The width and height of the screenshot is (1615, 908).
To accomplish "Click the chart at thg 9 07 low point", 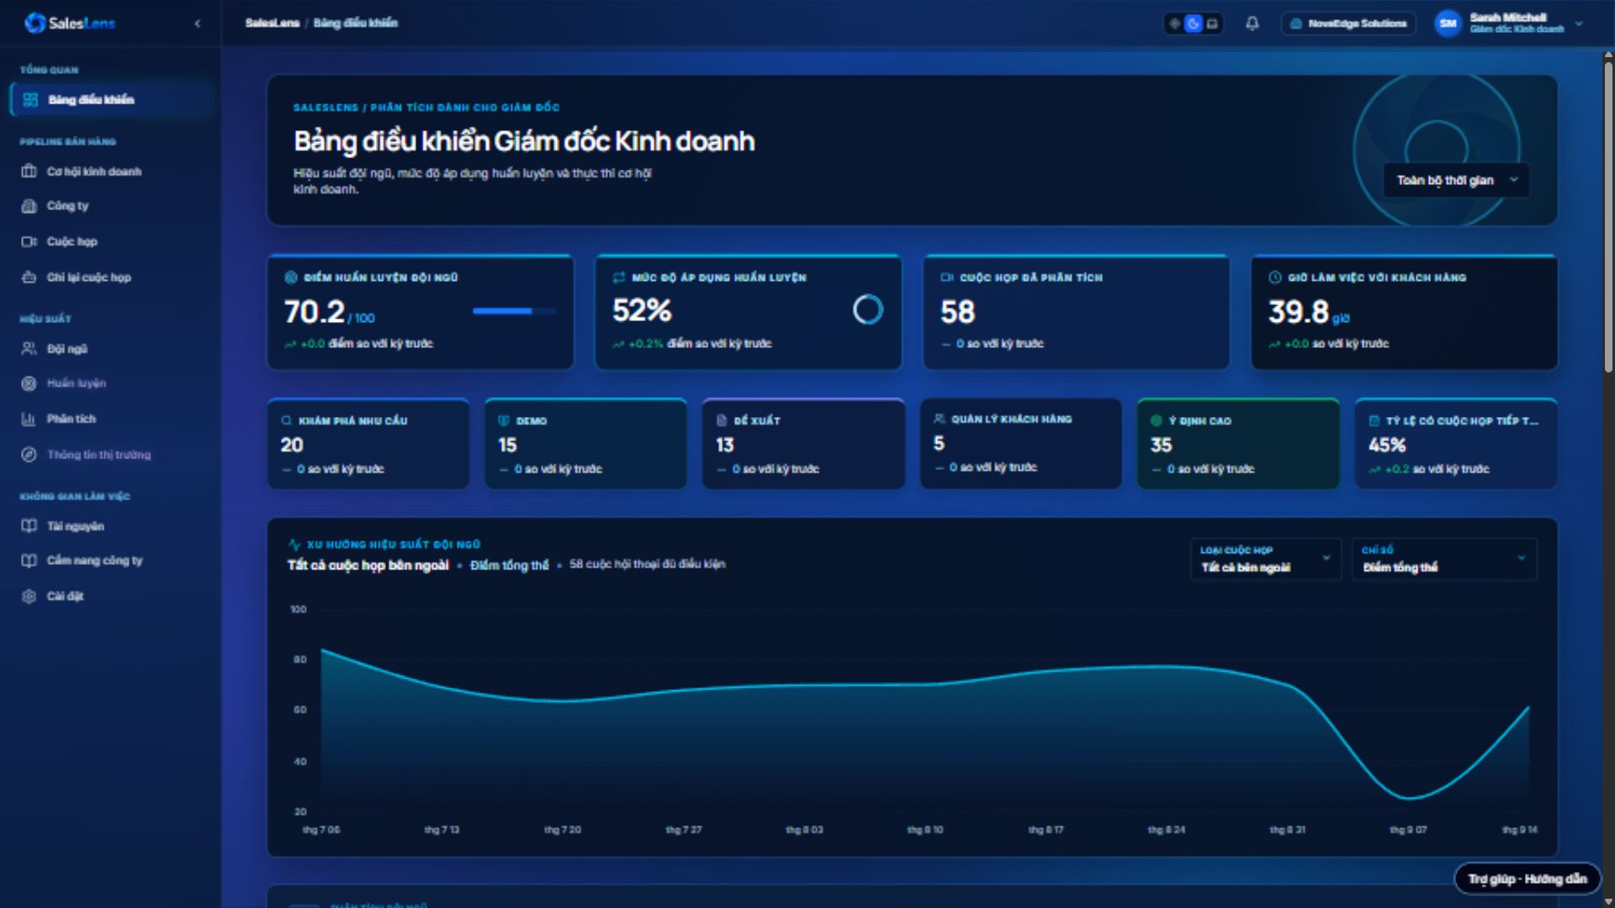I will (x=1409, y=797).
